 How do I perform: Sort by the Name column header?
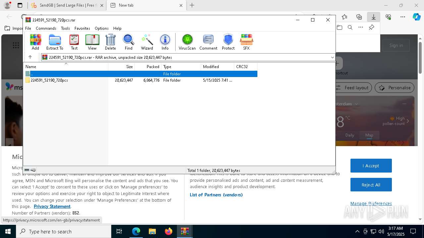(66, 66)
